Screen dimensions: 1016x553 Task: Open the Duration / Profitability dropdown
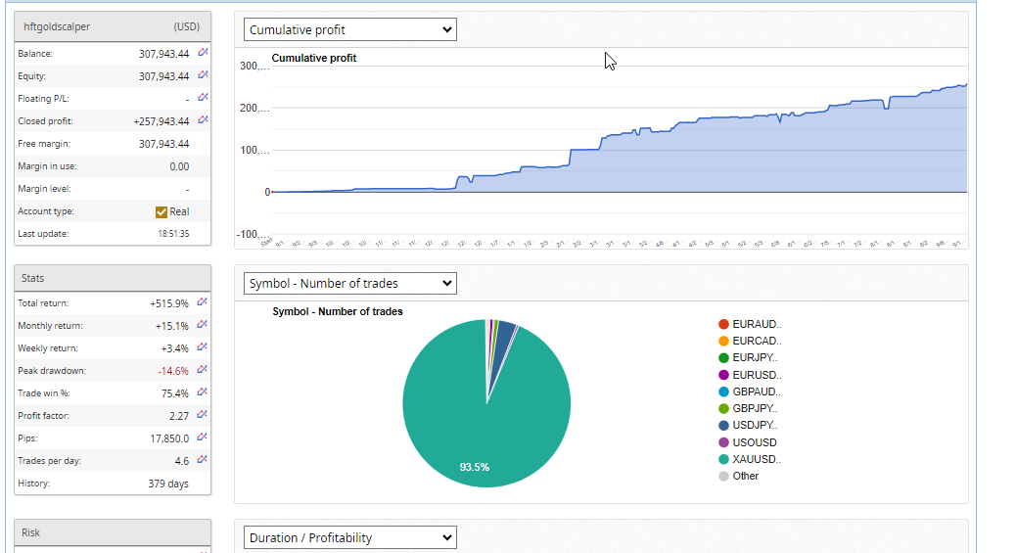[x=349, y=537]
